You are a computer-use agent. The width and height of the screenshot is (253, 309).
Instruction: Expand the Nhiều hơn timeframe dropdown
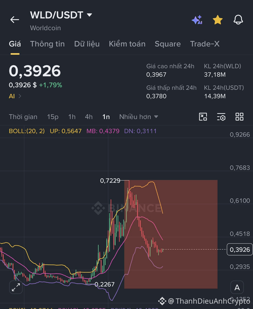point(139,117)
